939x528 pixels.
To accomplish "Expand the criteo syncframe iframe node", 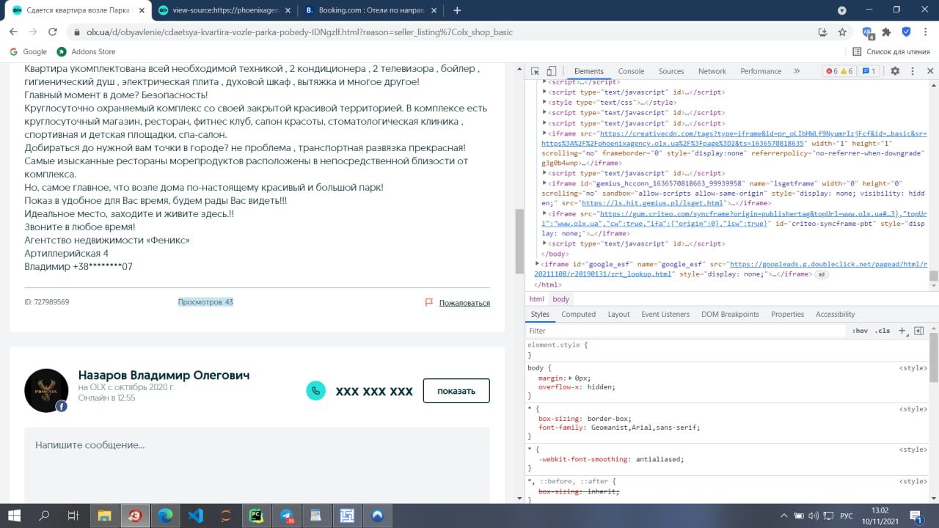I will pos(544,213).
